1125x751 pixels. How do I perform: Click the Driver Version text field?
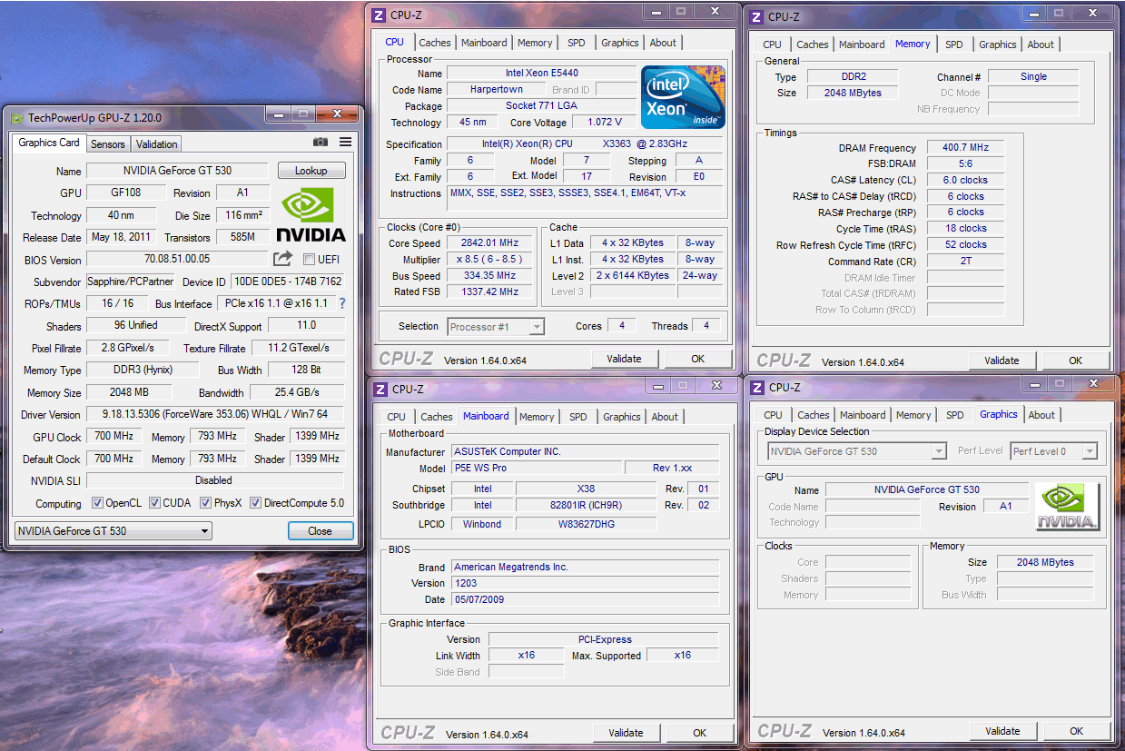(215, 415)
